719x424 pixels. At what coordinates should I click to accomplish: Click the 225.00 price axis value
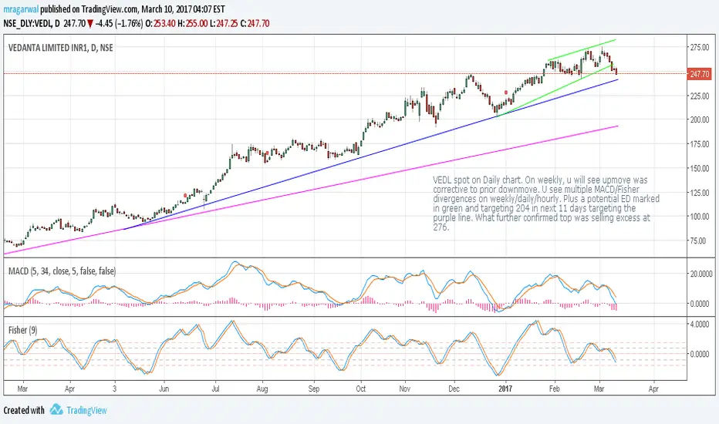click(x=700, y=96)
